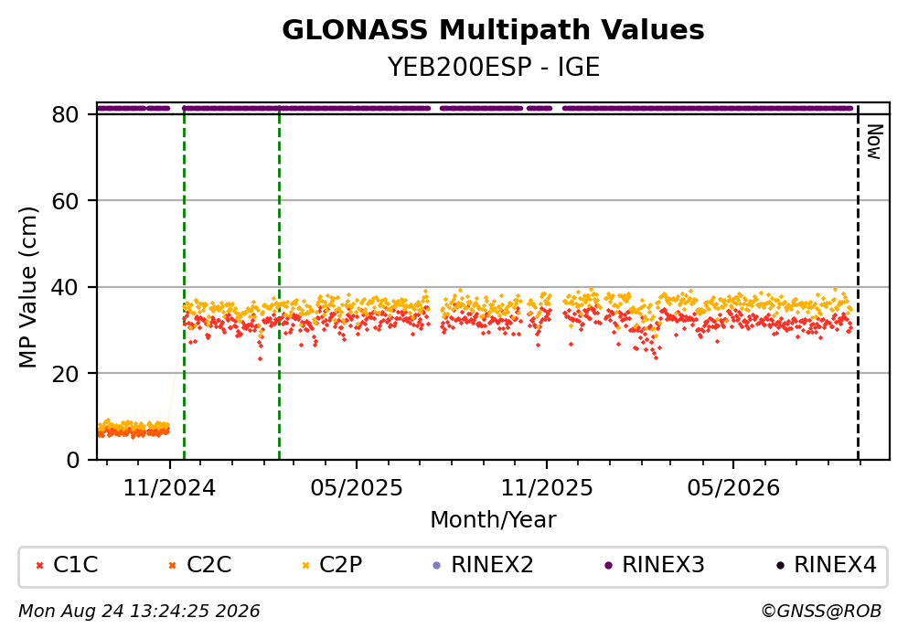Click the RINEX2 legend dot

tap(437, 566)
